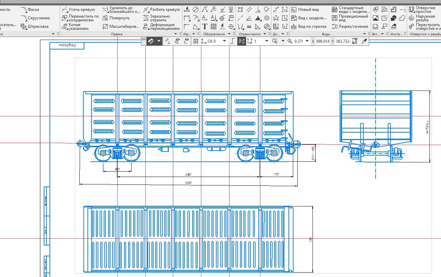441x277 pixels.
Task: Pick the Зеркально отразить mirror command
Action: pos(160,18)
